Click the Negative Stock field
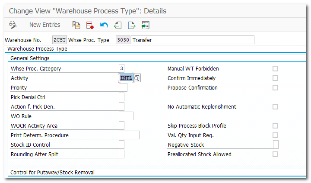This screenshot has width=311, height=183. (x=276, y=145)
